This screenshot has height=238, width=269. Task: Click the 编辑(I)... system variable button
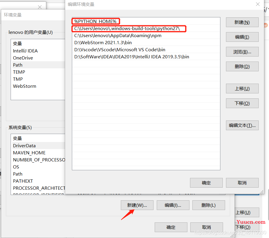coord(173,205)
